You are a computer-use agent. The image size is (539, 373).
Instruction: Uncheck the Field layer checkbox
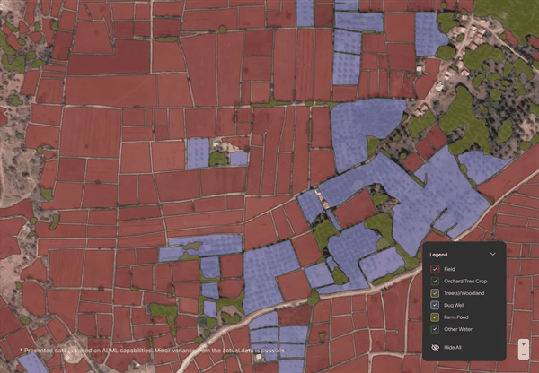(x=436, y=268)
